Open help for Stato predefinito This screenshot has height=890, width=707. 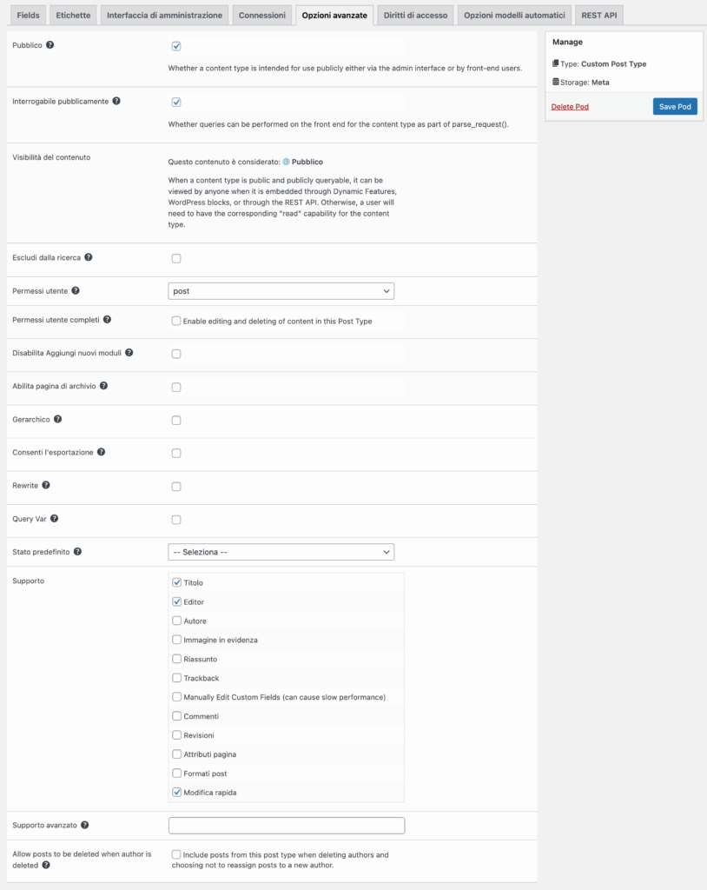pyautogui.click(x=78, y=552)
